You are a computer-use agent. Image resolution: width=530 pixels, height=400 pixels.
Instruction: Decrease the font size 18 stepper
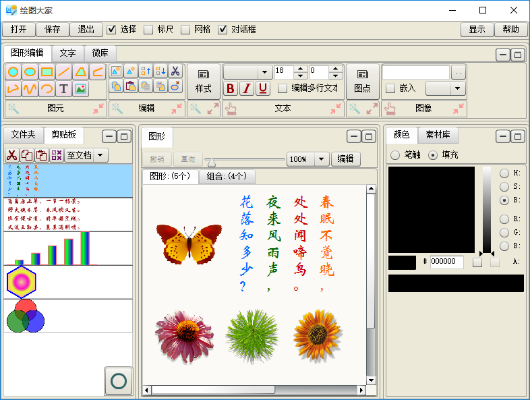point(300,76)
